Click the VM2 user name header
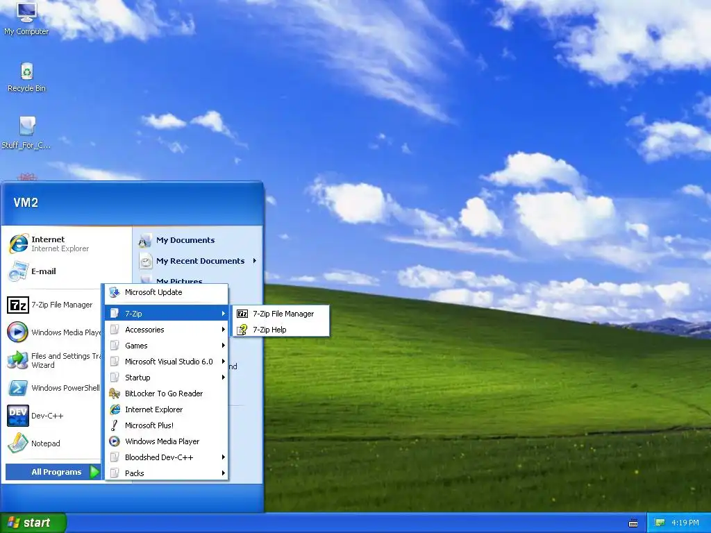Image resolution: width=711 pixels, height=533 pixels. coord(26,203)
